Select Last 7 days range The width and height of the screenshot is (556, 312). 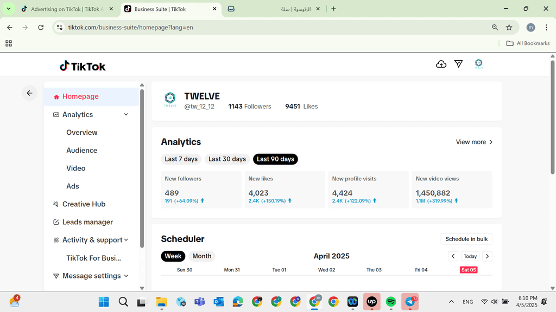coord(181,159)
